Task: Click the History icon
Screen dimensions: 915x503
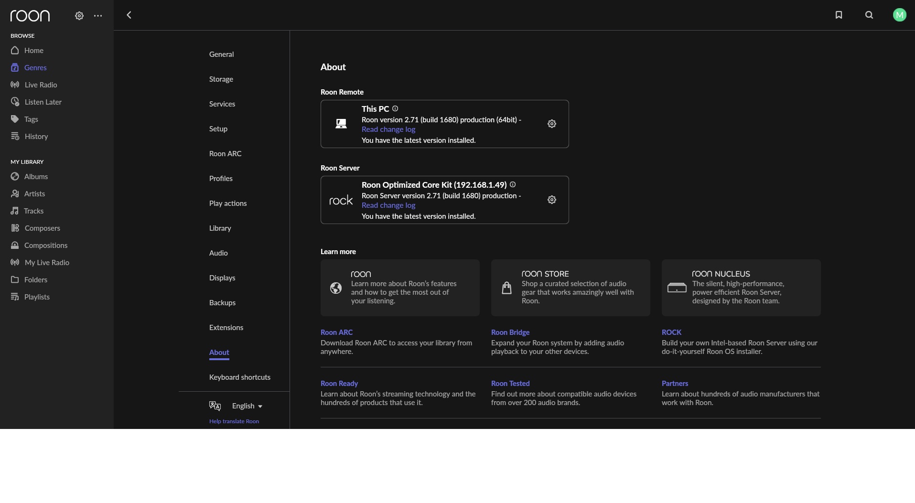Action: pos(15,136)
